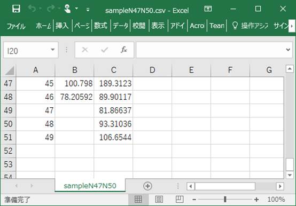Confirm entry with checkmark icon
This screenshot has width=296, height=206.
pyautogui.click(x=104, y=50)
